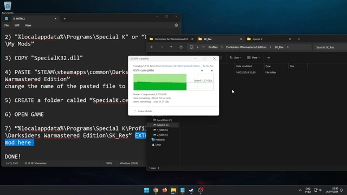Launch Firefox from taskbar

coord(164,190)
